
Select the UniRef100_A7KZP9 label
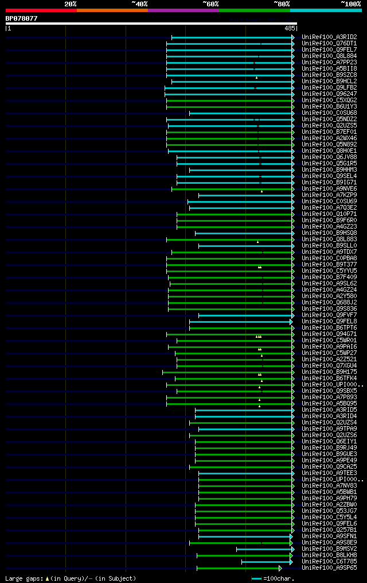tap(330, 195)
